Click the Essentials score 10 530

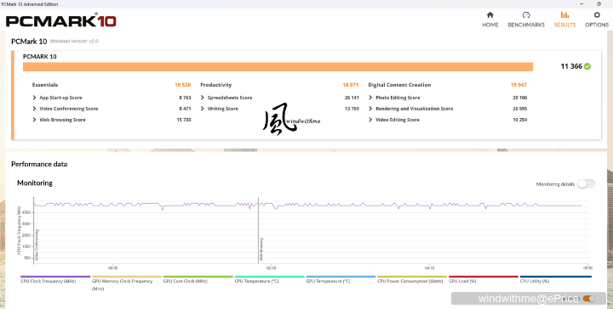click(x=182, y=85)
